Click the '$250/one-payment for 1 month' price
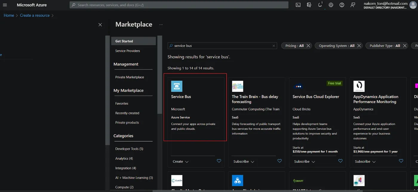Screen dimensions: 418x192 [x=315, y=152]
